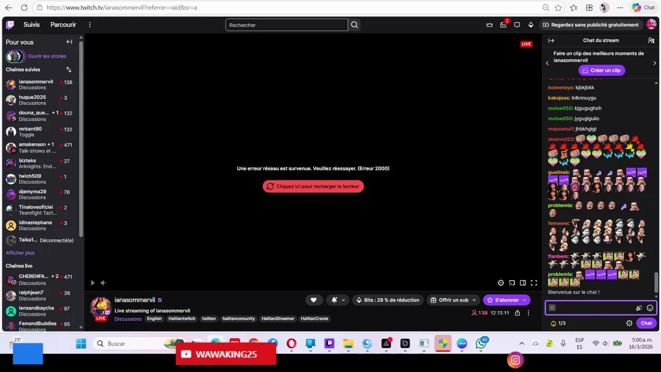
Task: Select the Haitiantwitch tag
Action: click(182, 319)
